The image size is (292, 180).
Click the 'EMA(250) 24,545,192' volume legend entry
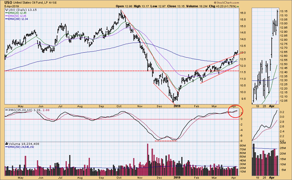coord(21,147)
